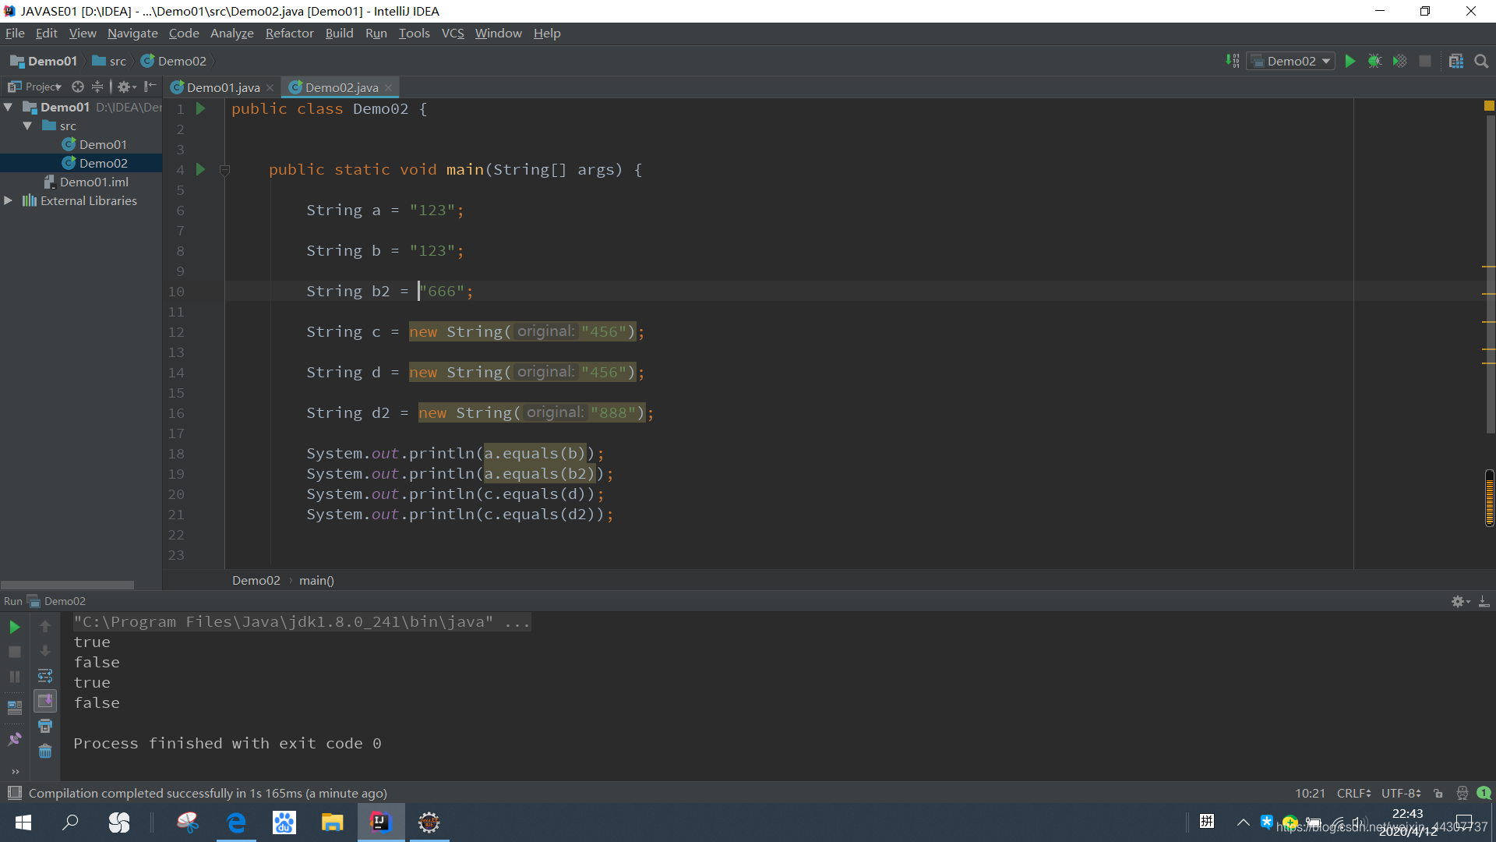Toggle soft-wrap in Run console
Viewport: 1496px width, 842px height.
(x=45, y=676)
